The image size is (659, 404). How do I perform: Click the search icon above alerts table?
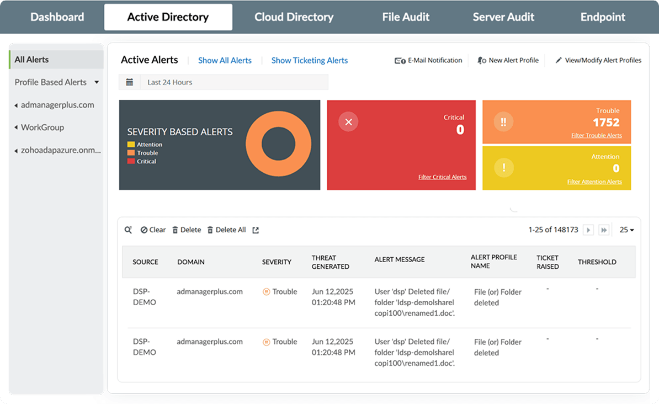pos(128,230)
